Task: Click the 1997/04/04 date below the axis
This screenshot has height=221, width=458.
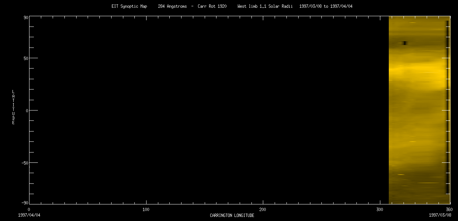Action: [x=29, y=215]
